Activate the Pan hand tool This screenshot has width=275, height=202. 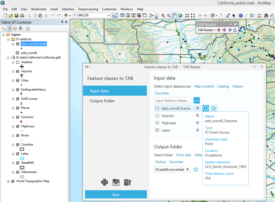coord(174,15)
